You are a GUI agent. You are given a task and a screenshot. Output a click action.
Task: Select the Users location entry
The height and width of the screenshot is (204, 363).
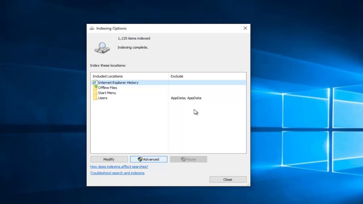(x=103, y=98)
